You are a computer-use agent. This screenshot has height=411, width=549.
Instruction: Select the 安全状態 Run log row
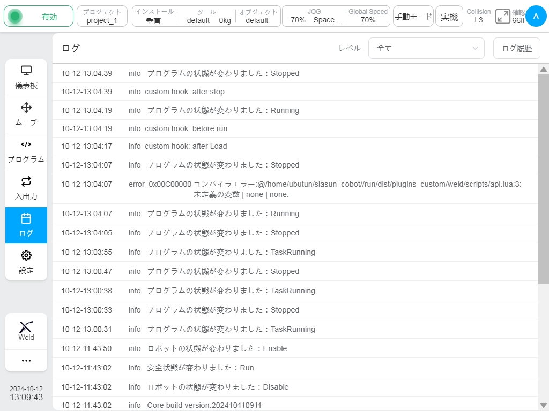(x=295, y=368)
